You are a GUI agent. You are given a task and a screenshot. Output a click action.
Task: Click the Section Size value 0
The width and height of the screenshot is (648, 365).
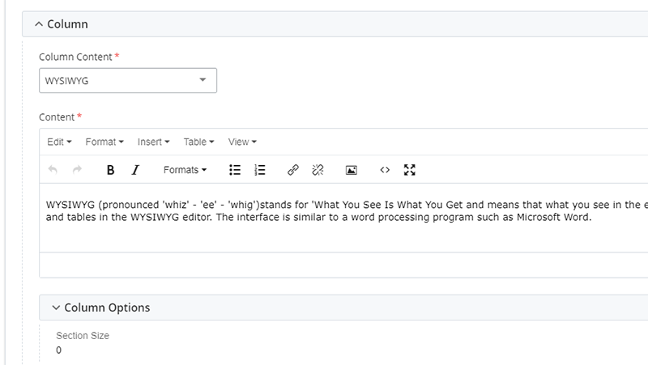tap(58, 350)
